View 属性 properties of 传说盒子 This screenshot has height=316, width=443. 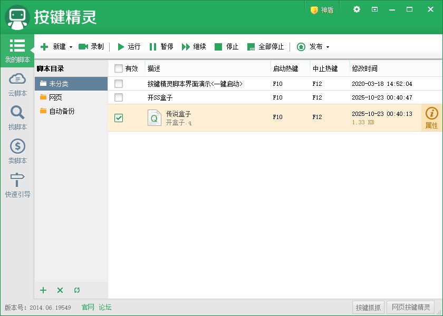pos(432,117)
